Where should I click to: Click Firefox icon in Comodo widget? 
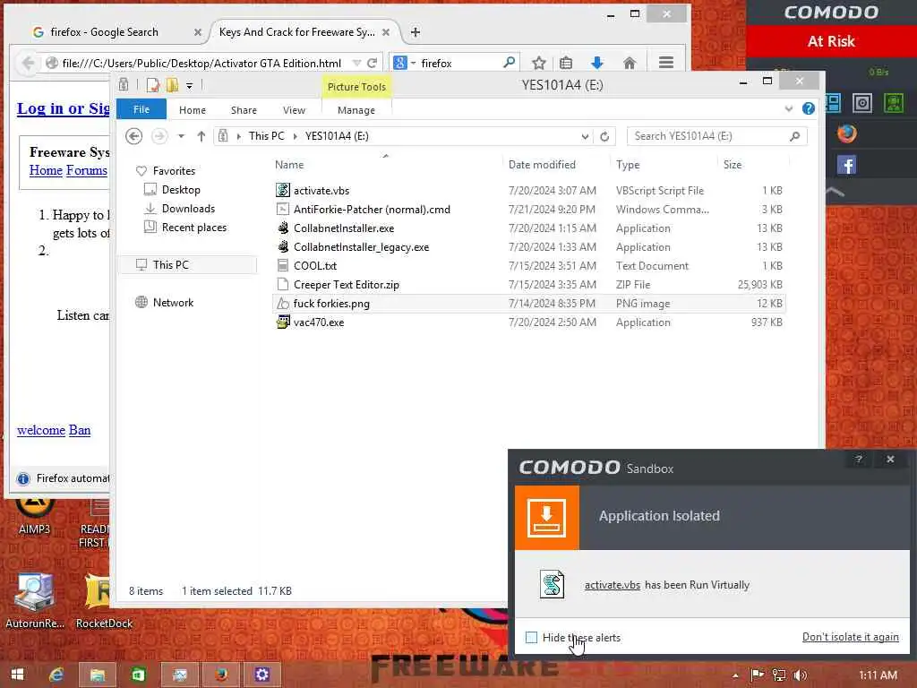(x=846, y=134)
